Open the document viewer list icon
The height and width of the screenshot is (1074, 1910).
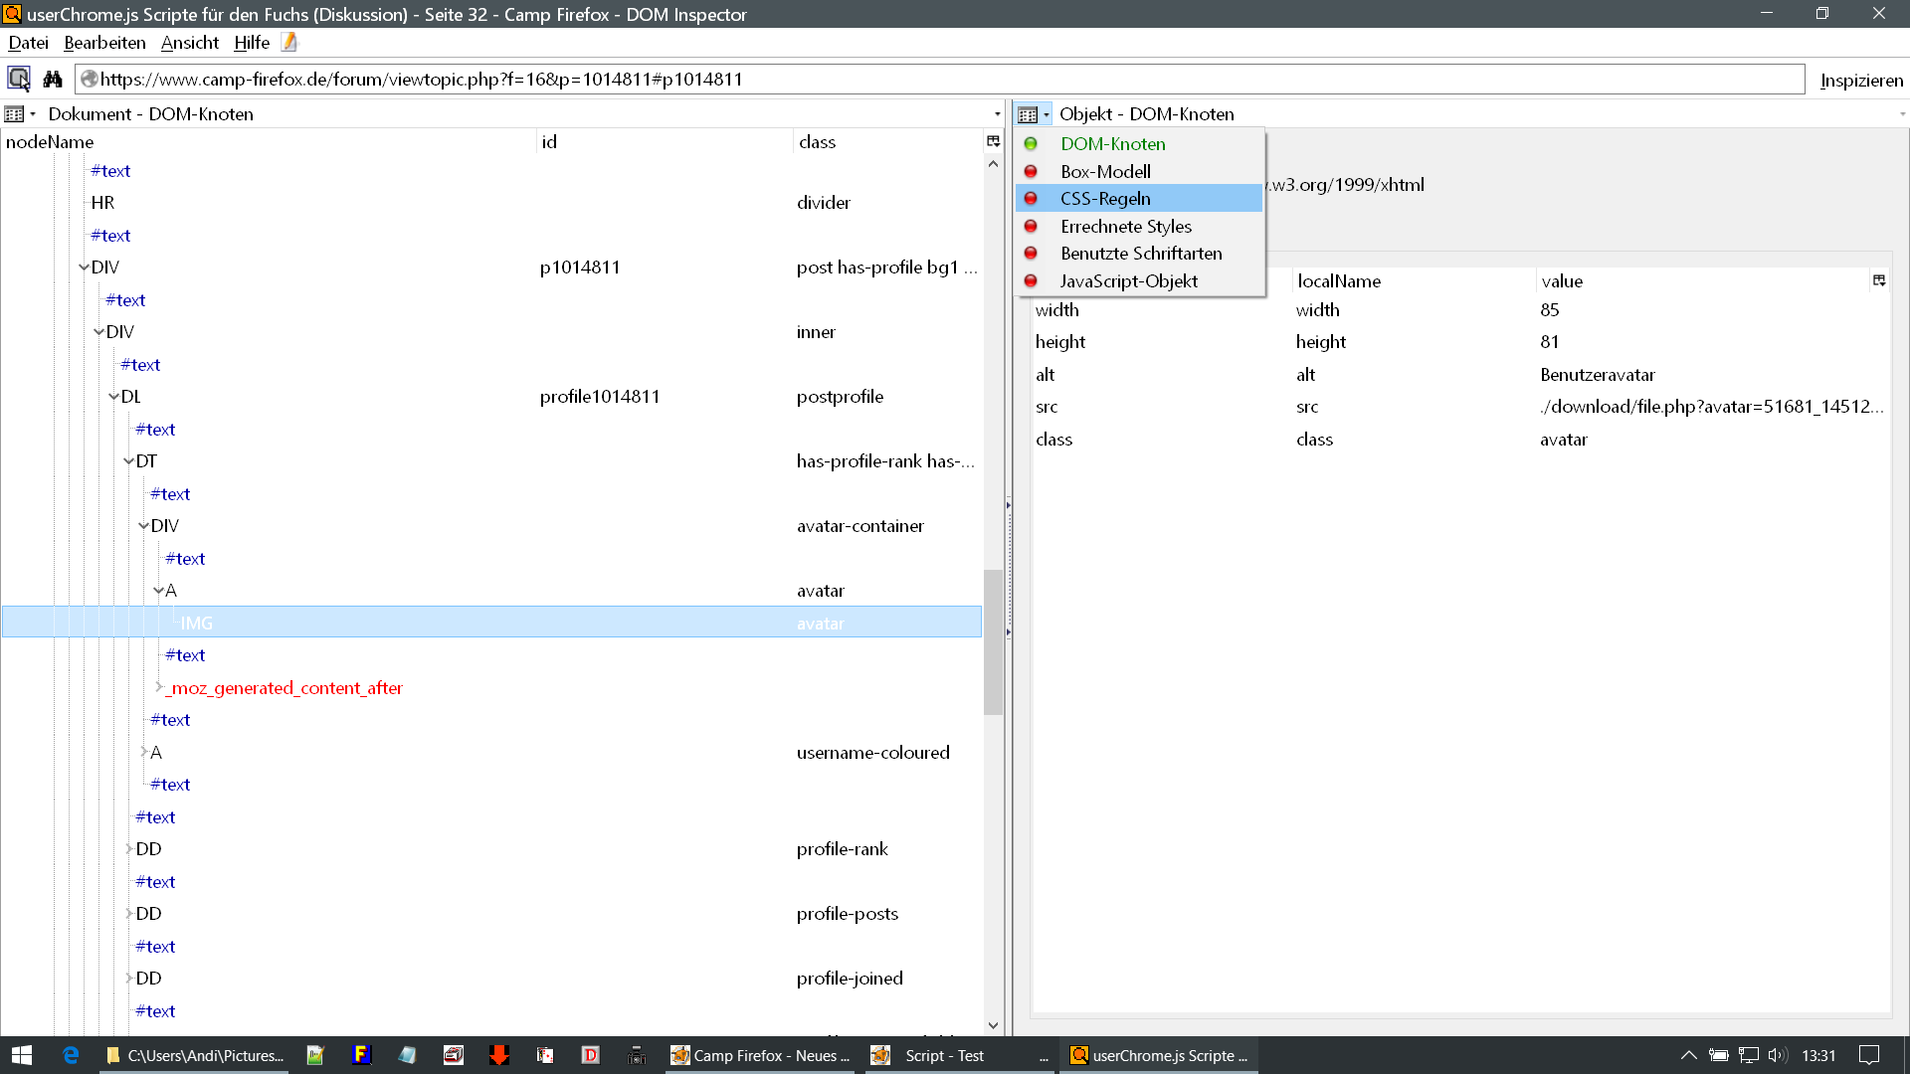click(x=15, y=114)
